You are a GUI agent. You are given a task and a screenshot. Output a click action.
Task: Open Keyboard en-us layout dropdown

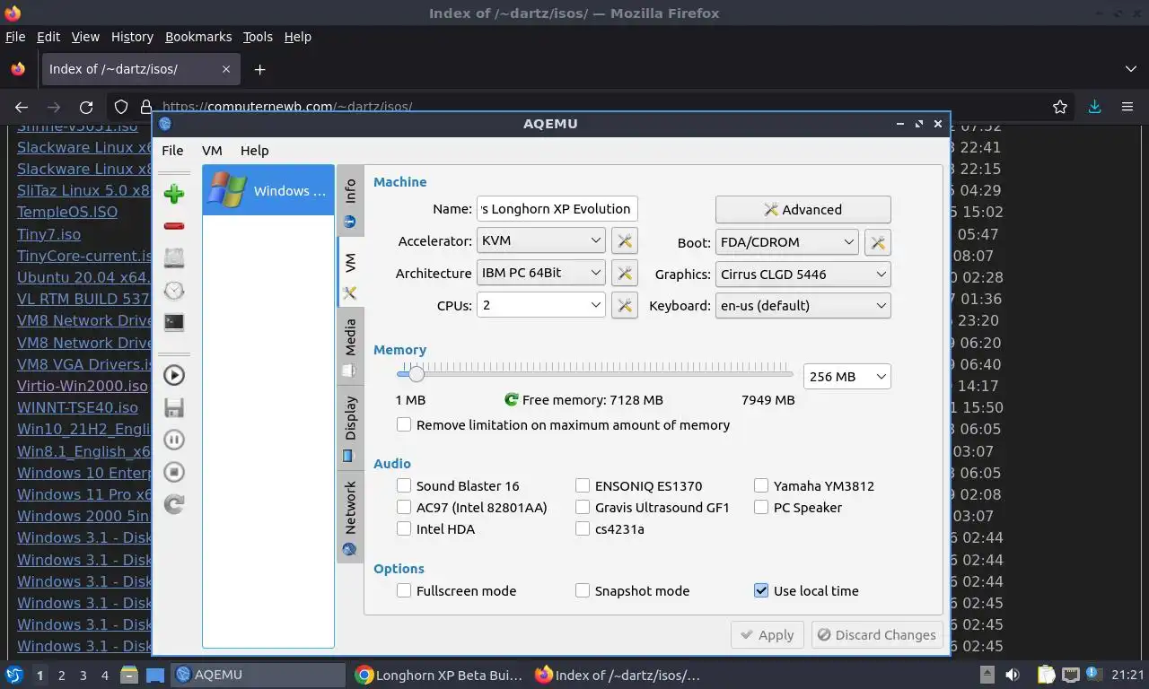point(803,305)
